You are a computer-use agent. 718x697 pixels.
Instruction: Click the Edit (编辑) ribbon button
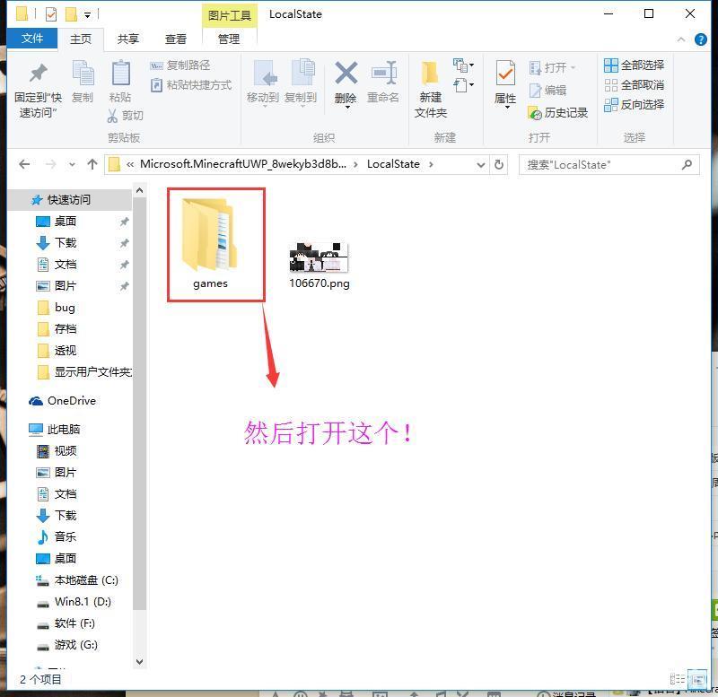[547, 91]
